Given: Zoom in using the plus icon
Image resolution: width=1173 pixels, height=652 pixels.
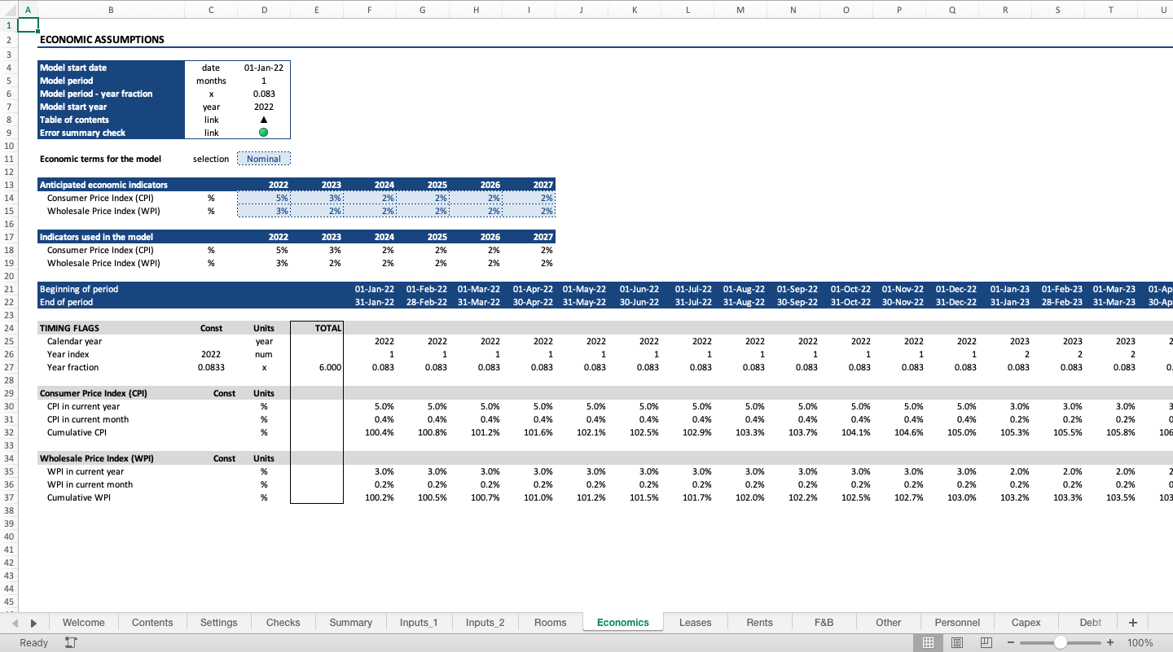Looking at the screenshot, I should (x=1109, y=642).
